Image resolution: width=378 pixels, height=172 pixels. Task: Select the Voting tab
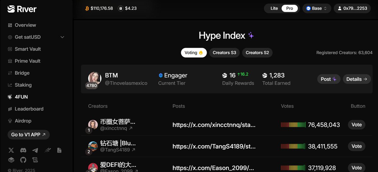pos(194,53)
